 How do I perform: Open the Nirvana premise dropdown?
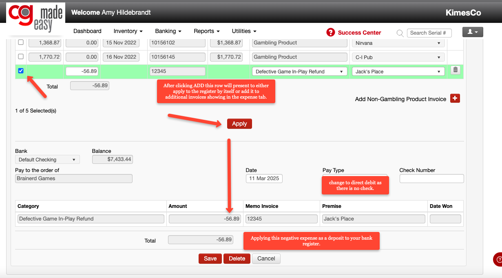[398, 43]
